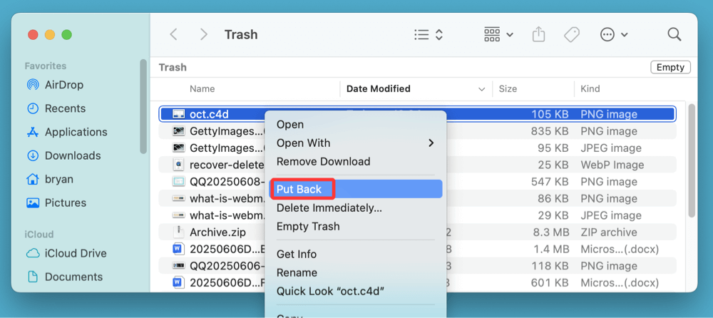The width and height of the screenshot is (713, 318).
Task: Click the oct.c4d file icon
Action: [x=178, y=114]
